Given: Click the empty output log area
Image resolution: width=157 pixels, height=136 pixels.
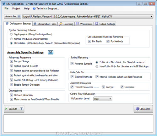Looking at the screenshot, I should click(x=78, y=123).
